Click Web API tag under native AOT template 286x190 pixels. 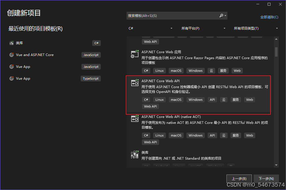(x=150, y=142)
